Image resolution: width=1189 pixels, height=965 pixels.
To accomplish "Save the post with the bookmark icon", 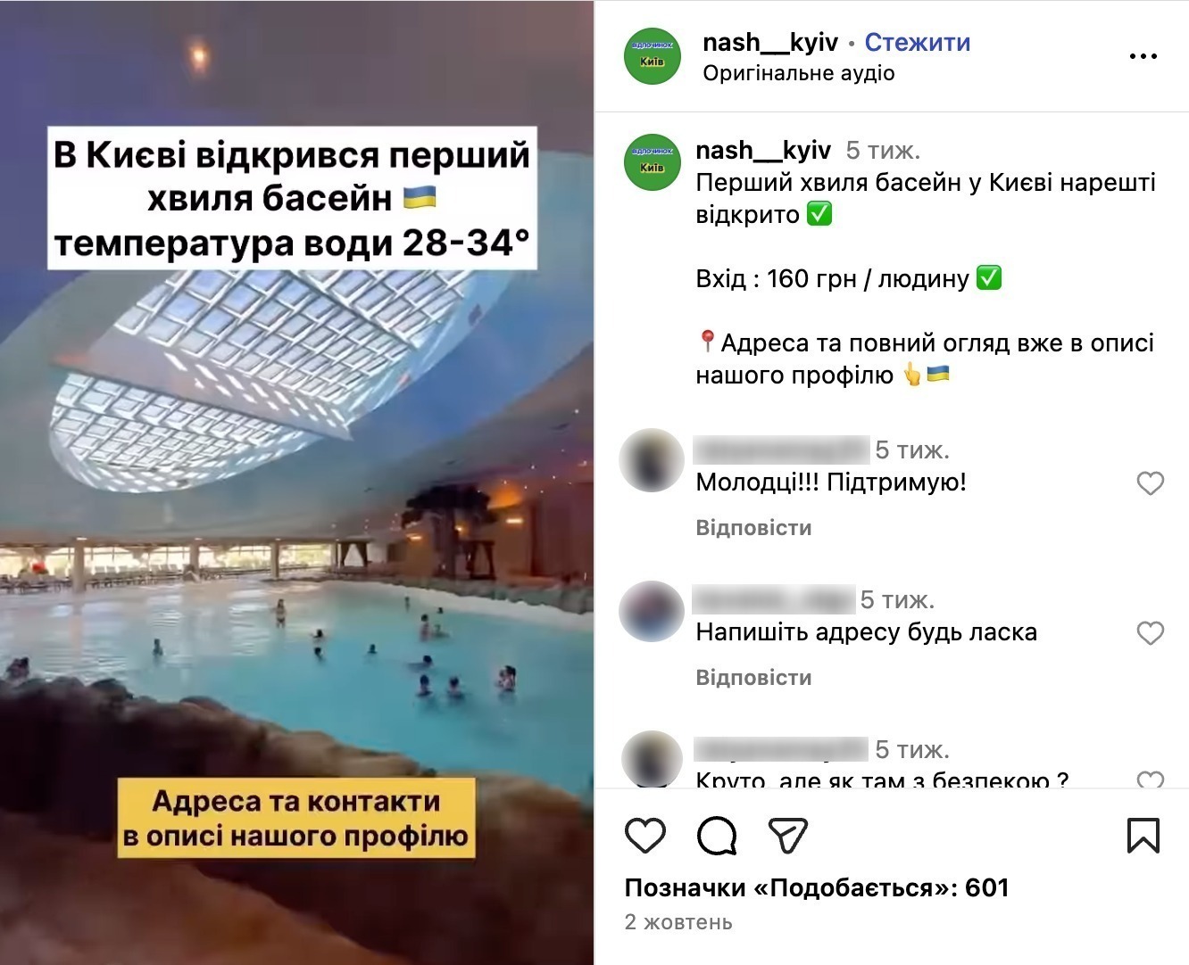I will point(1143,836).
